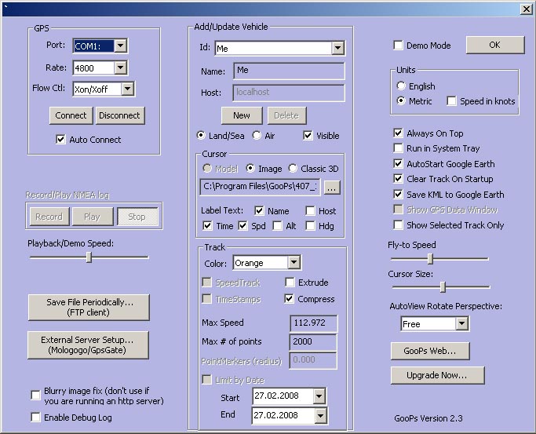The height and width of the screenshot is (434, 536).
Task: Open the Start date picker dropdown
Action: click(319, 396)
